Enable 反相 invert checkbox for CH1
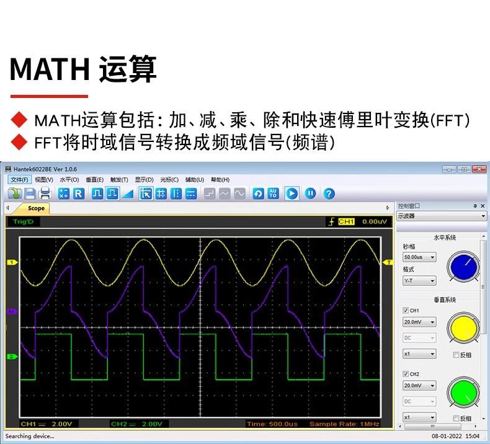490x444 pixels. pyautogui.click(x=456, y=355)
